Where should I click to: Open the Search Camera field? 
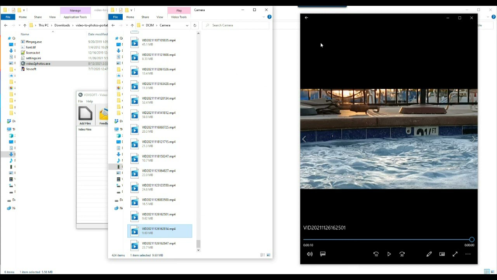click(x=236, y=25)
